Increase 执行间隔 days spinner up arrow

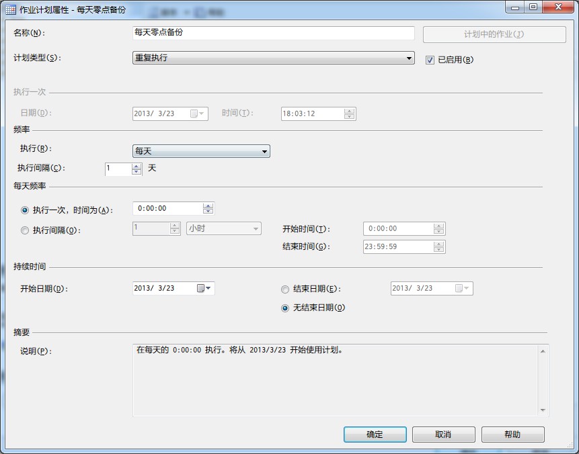[137, 167]
